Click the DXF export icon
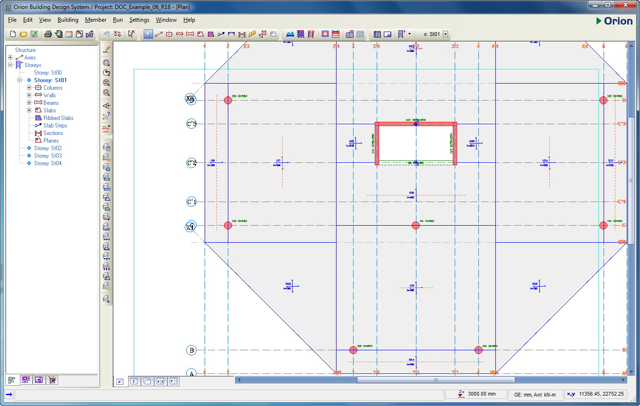Screen dimensions: 640x406 point(89,34)
